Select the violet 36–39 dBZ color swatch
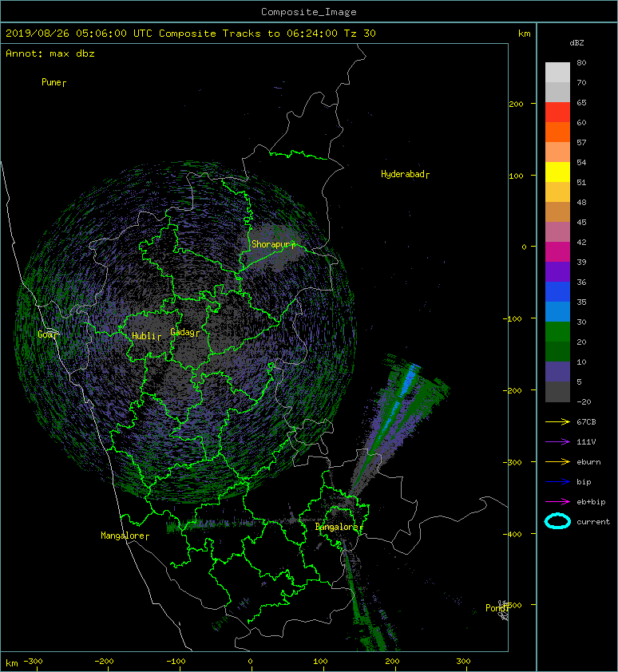The image size is (618, 672). tap(557, 272)
